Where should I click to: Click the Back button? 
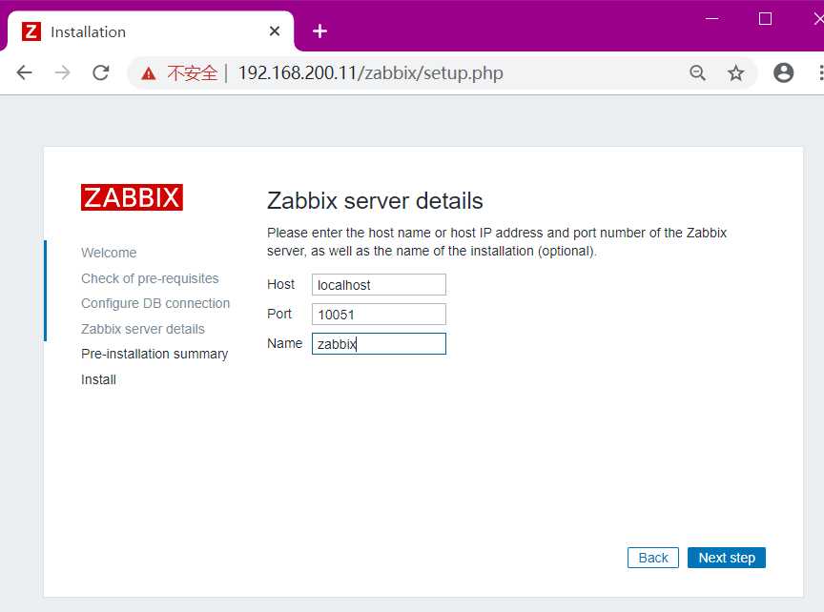pos(652,558)
